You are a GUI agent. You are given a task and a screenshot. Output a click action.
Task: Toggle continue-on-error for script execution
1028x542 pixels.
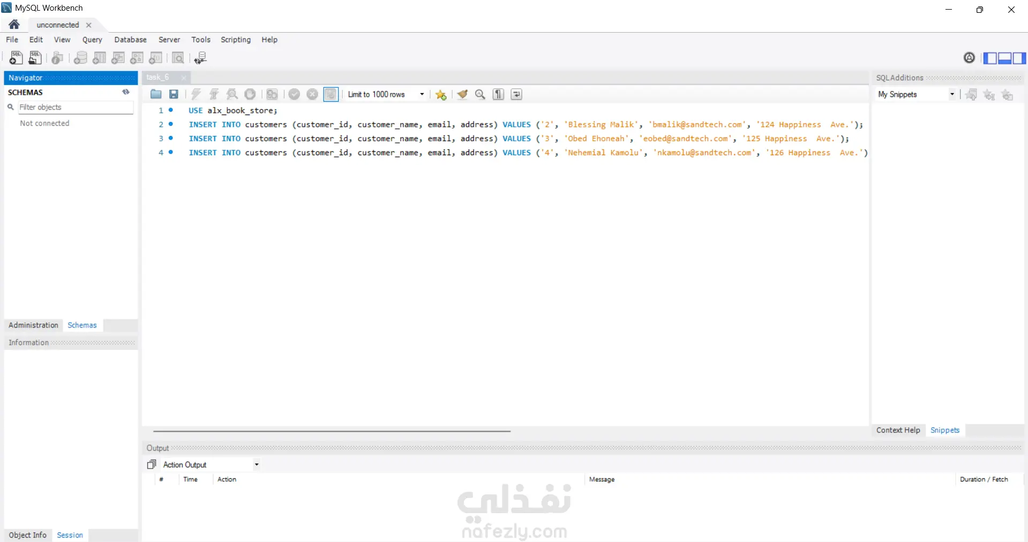click(x=272, y=94)
